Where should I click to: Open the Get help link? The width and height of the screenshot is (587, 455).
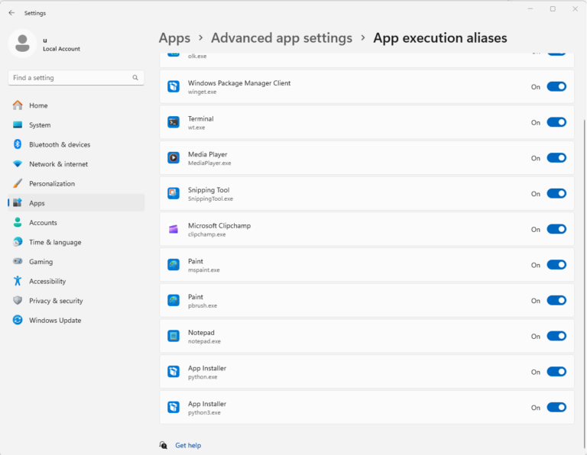coord(188,445)
